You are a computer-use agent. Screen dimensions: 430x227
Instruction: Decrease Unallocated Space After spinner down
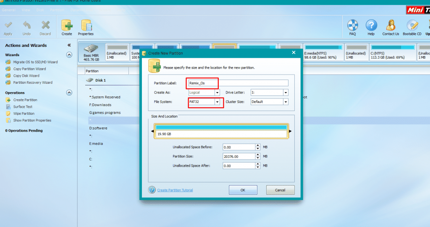tap(258, 168)
